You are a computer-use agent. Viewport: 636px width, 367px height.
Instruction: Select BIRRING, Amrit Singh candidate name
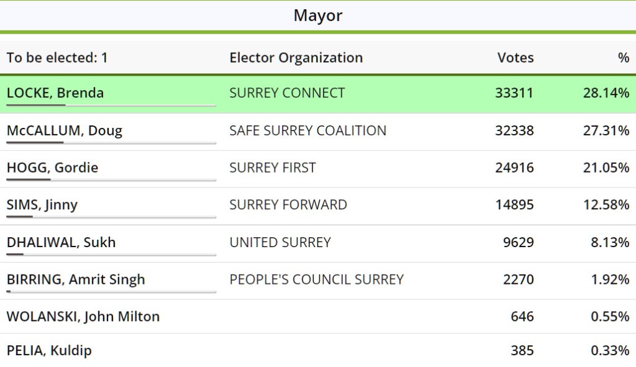pyautogui.click(x=76, y=279)
